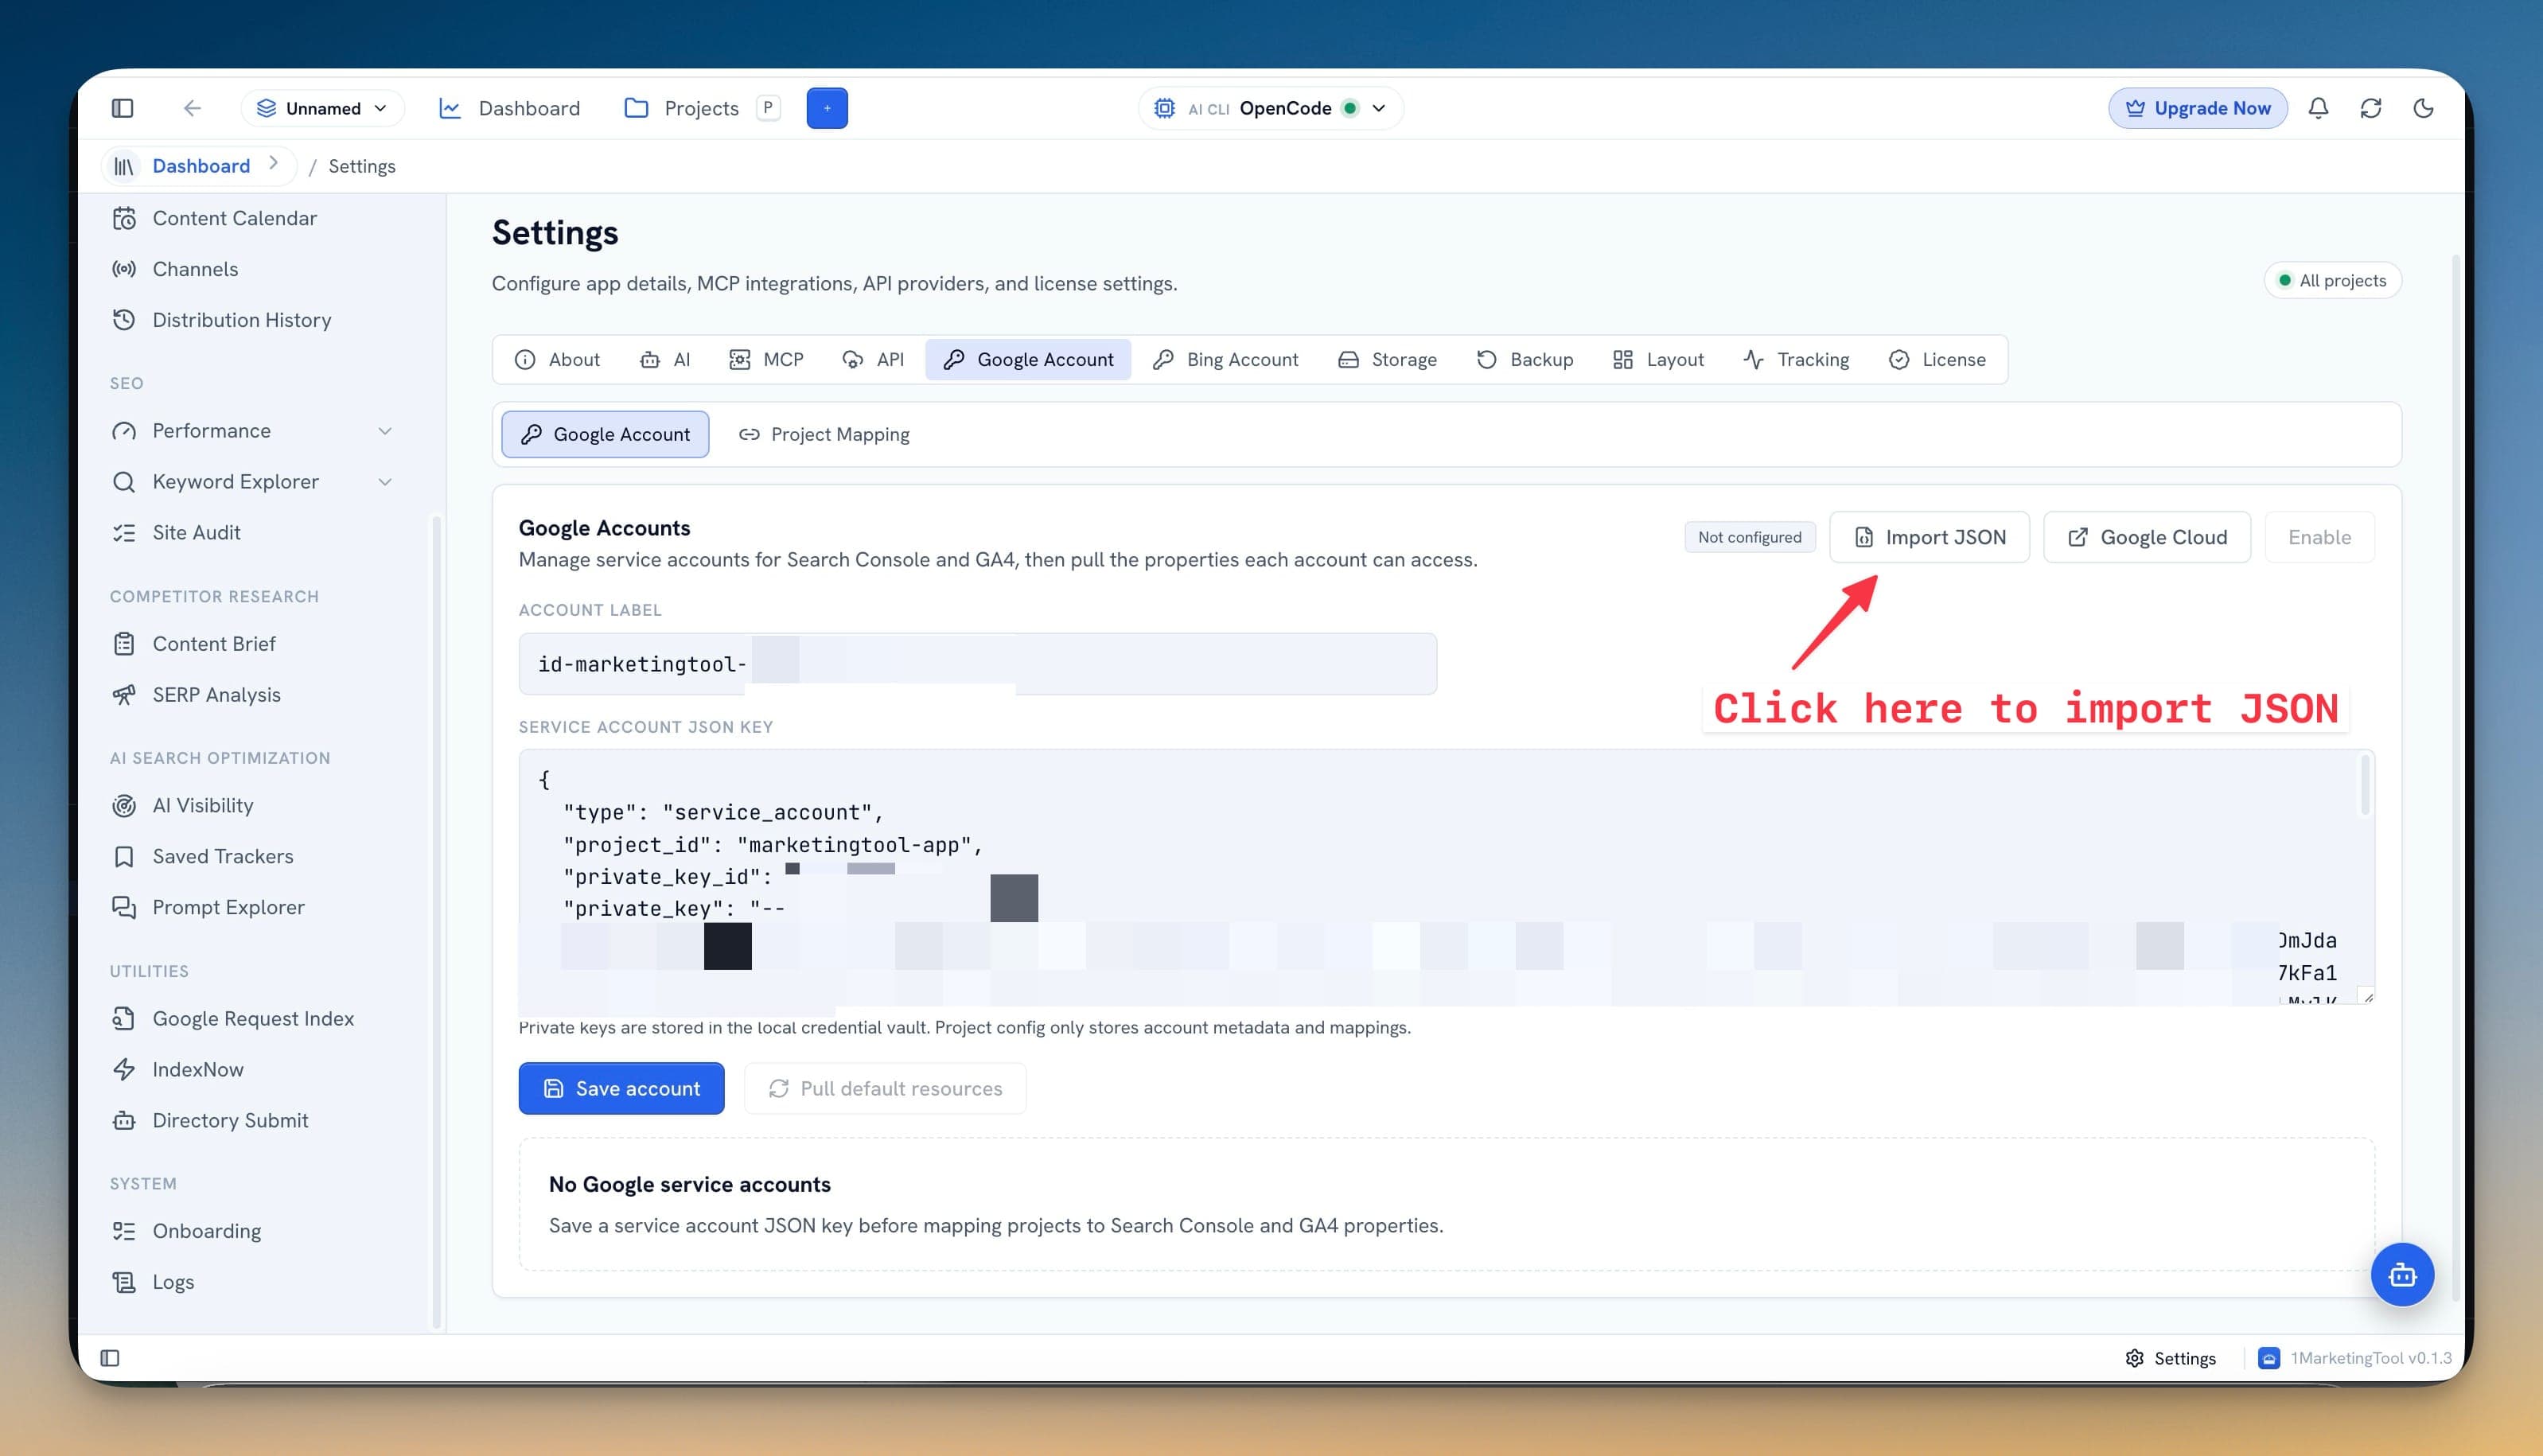Open Onboarding in sidebar
This screenshot has height=1456, width=2543.
206,1232
